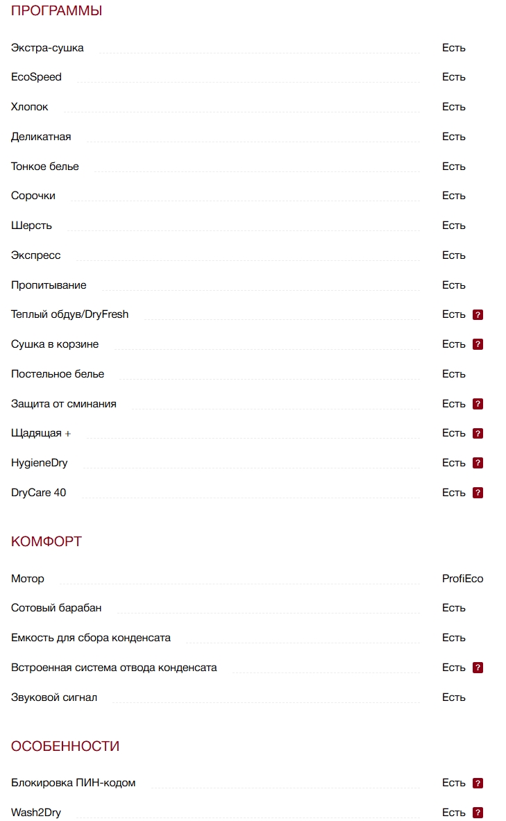Click question mark next to Сушка в корзине

click(x=478, y=344)
